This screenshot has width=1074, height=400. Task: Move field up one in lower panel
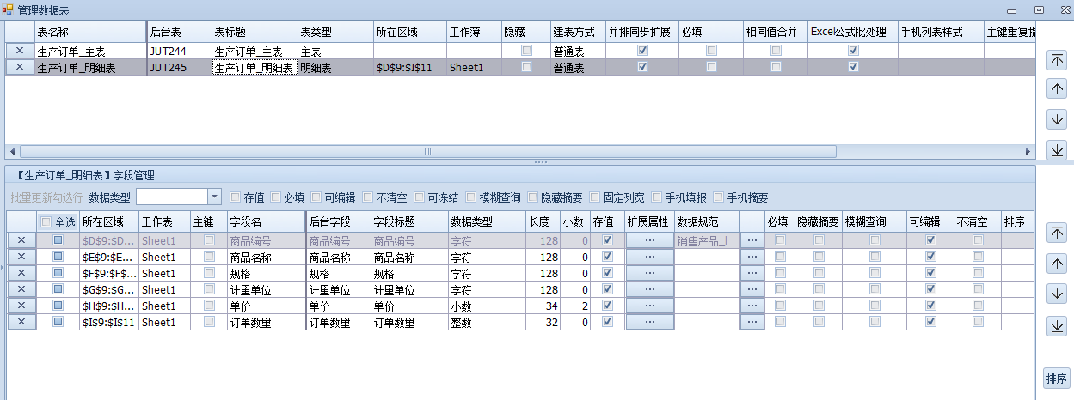pyautogui.click(x=1058, y=264)
